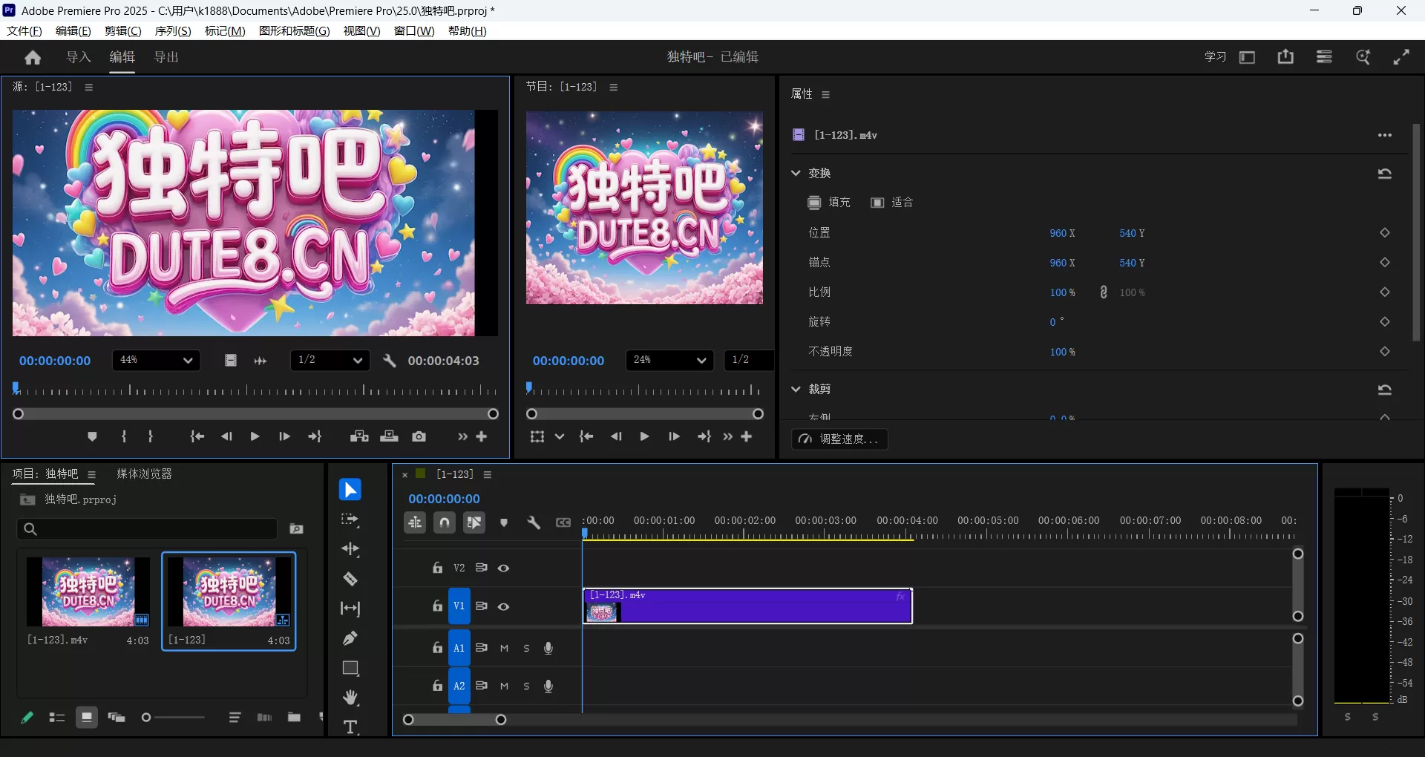The height and width of the screenshot is (757, 1425).
Task: Open the 文件(F) menu
Action: pyautogui.click(x=24, y=30)
